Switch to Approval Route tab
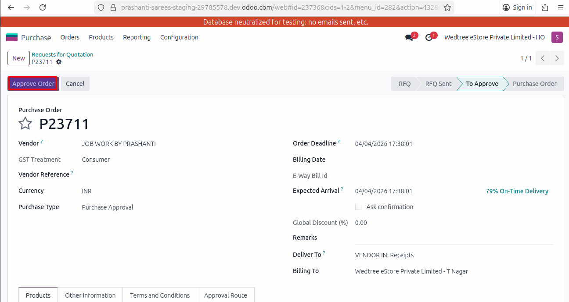This screenshot has width=569, height=302. [x=226, y=295]
